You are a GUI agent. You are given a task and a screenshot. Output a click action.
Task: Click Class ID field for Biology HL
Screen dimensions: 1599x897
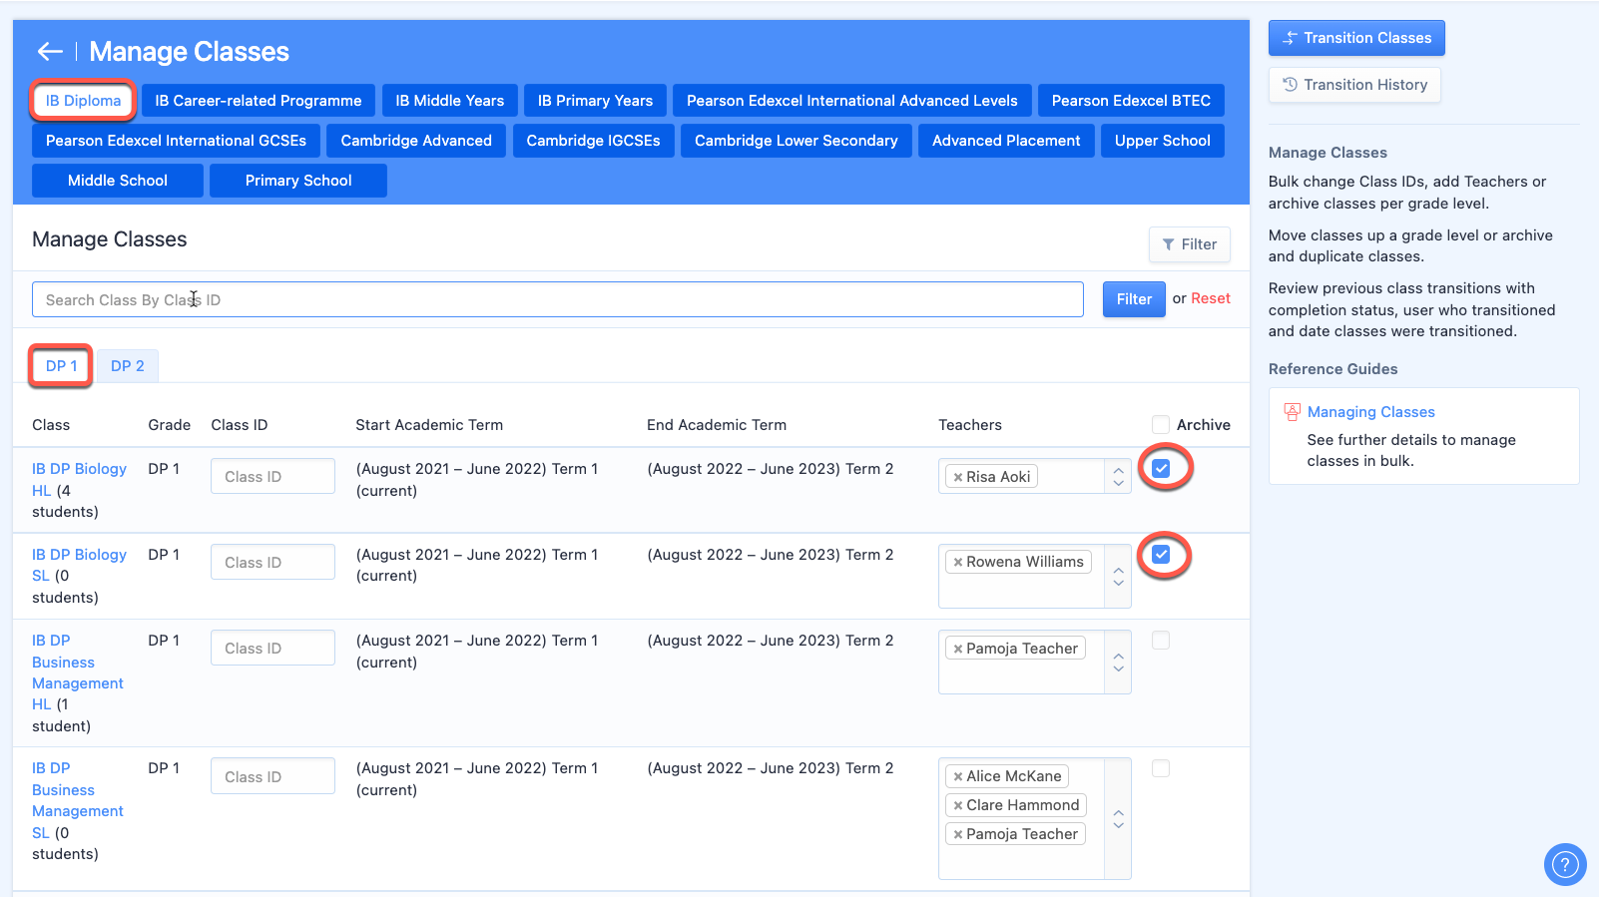click(x=272, y=476)
